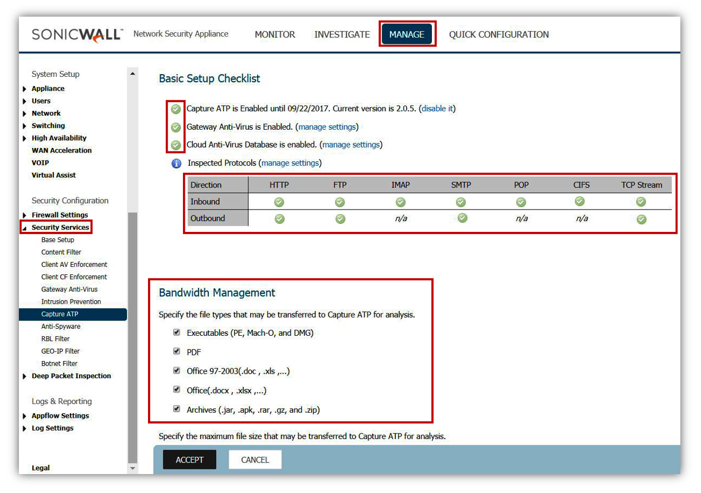This screenshot has width=701, height=493.
Task: Open Inspected Protocols manage settings link
Action: point(290,163)
